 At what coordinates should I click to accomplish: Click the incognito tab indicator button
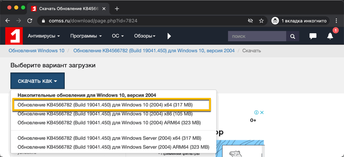coord(299,21)
